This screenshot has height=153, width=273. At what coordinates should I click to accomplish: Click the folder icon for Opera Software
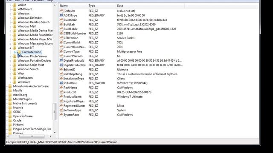click(10, 116)
